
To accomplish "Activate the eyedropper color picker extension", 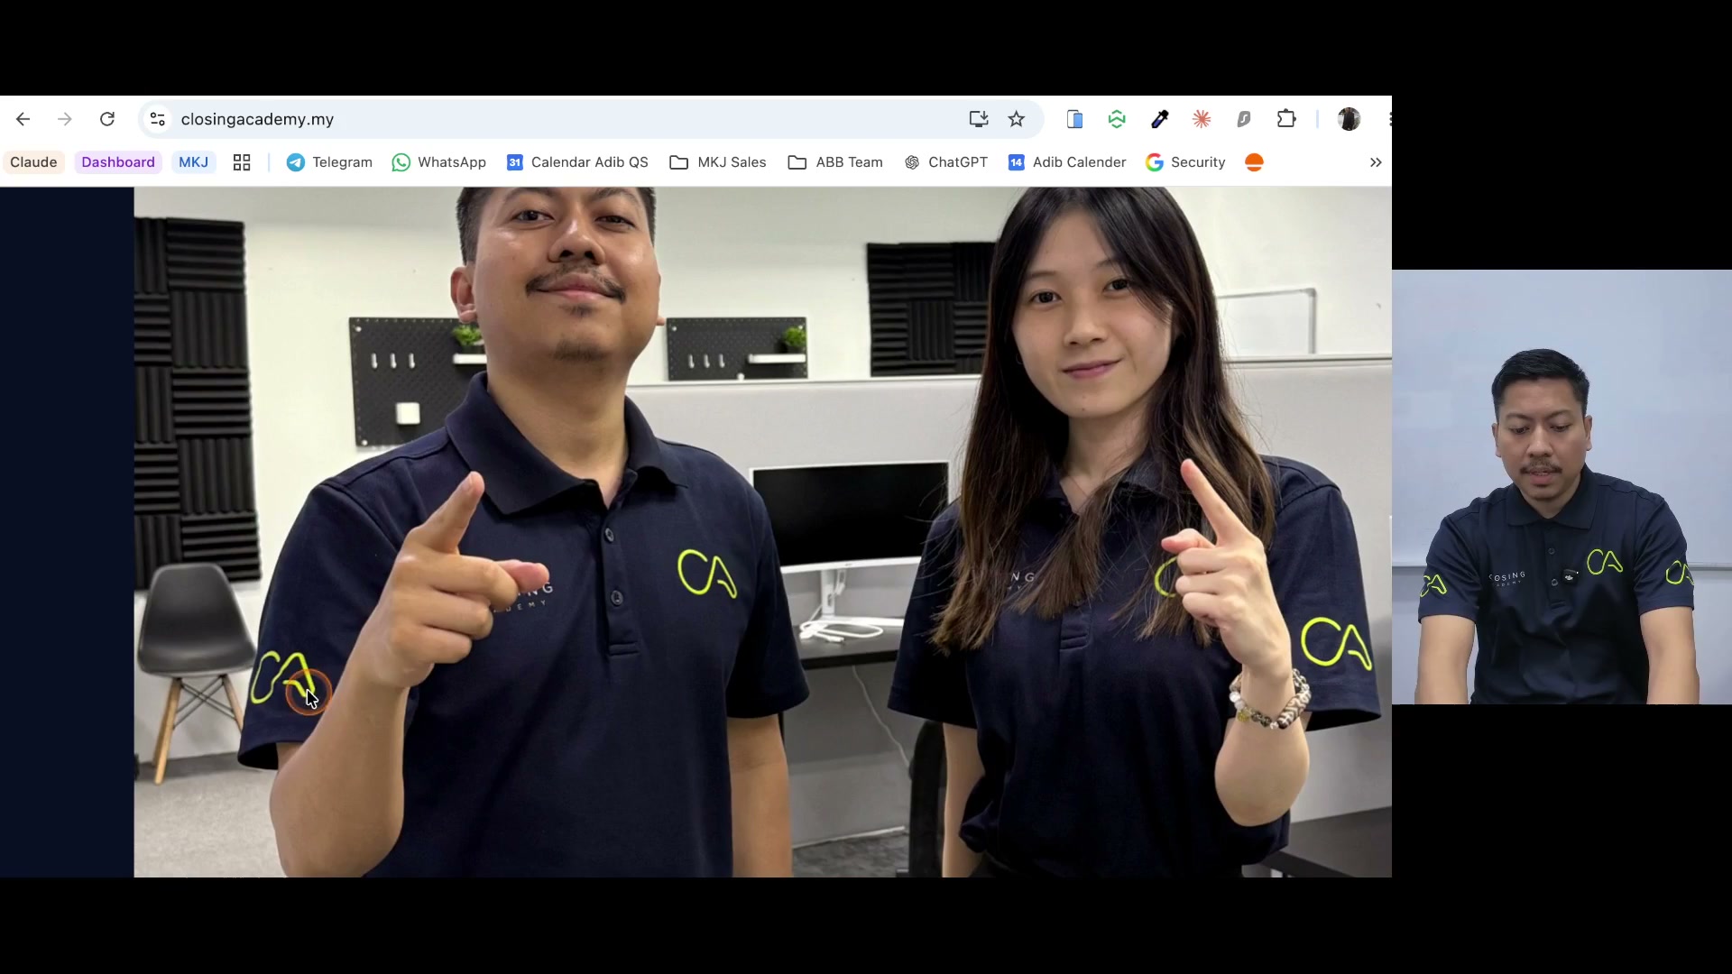I will (x=1159, y=119).
